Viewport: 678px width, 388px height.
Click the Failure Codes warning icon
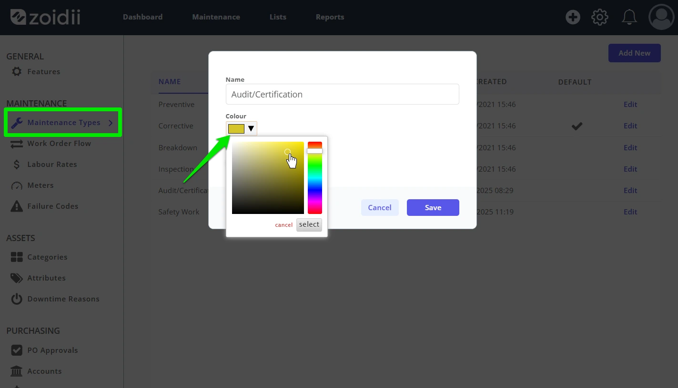click(17, 206)
